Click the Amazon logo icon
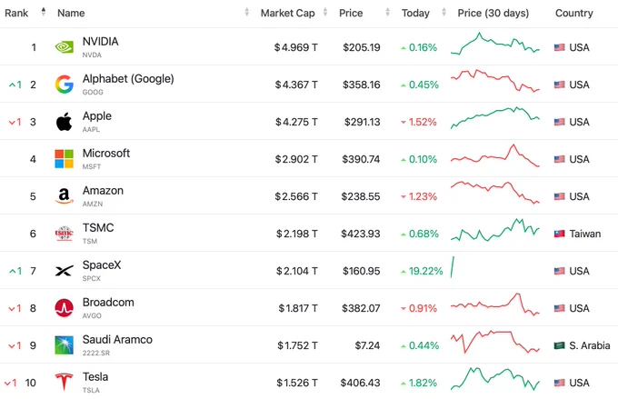This screenshot has width=618, height=399. pos(64,196)
